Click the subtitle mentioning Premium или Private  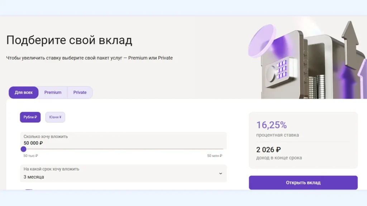pos(90,58)
